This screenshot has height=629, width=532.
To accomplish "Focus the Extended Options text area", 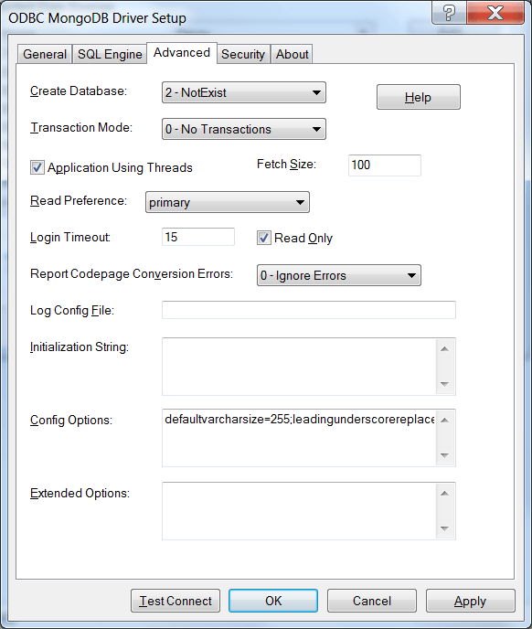I will (299, 511).
